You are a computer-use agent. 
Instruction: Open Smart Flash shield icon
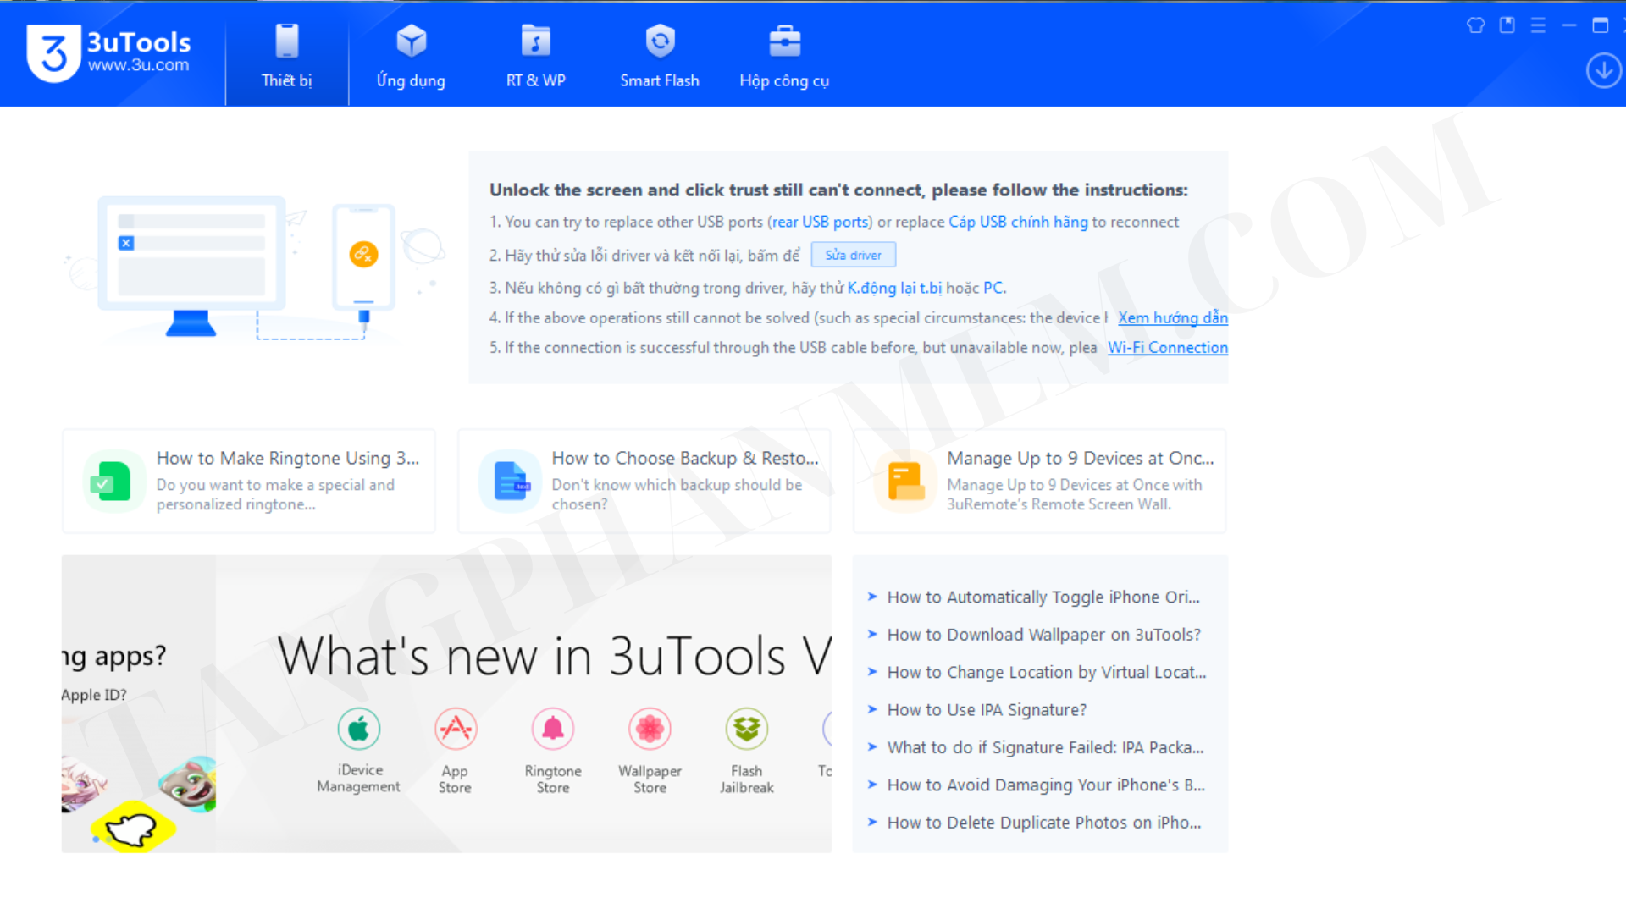(x=660, y=41)
